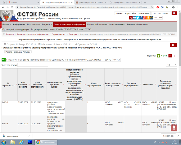
Task: Sort table by Срок действия сертификата
Action: [x=45, y=85]
